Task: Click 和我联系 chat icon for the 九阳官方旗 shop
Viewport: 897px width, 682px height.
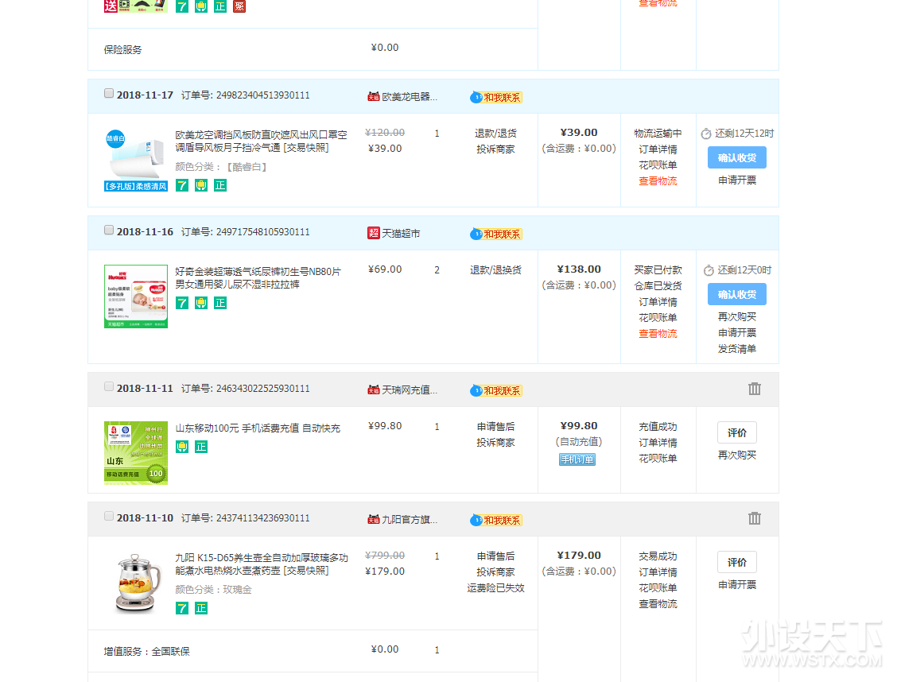Action: tap(496, 520)
